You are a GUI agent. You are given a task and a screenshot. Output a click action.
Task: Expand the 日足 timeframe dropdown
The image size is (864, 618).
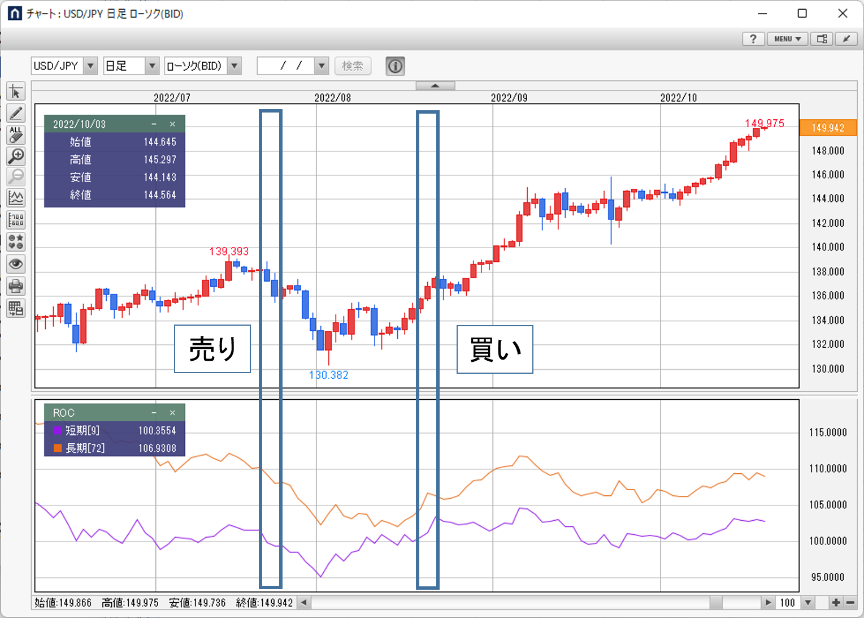152,66
